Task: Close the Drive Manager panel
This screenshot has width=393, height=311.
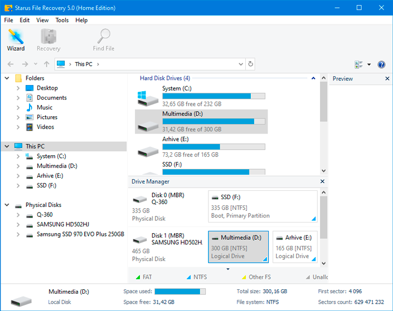Action: coord(323,181)
